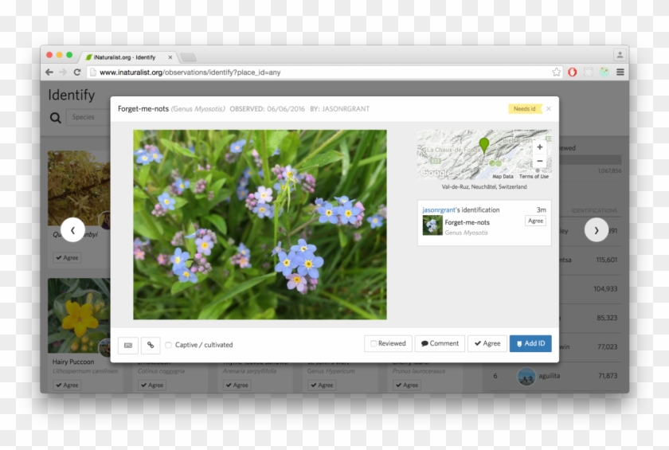Click the green map location pin
Viewport: 669px width, 450px height.
[484, 146]
